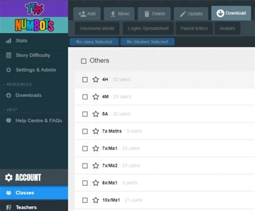
Task: Open the 4M class name
Action: (x=105, y=96)
